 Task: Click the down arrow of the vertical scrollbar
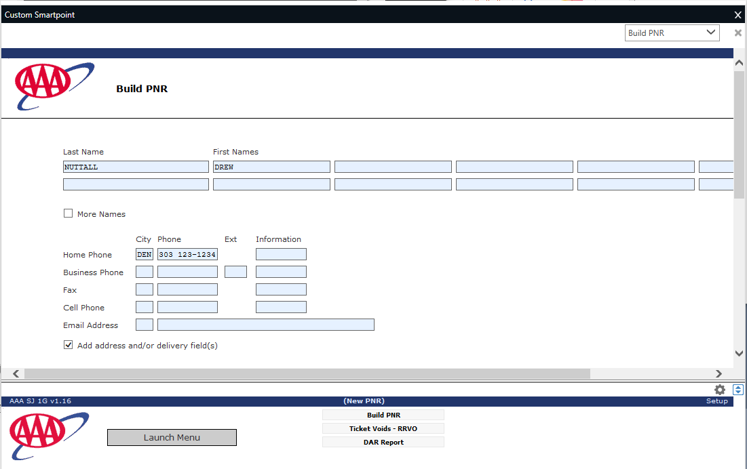[739, 353]
